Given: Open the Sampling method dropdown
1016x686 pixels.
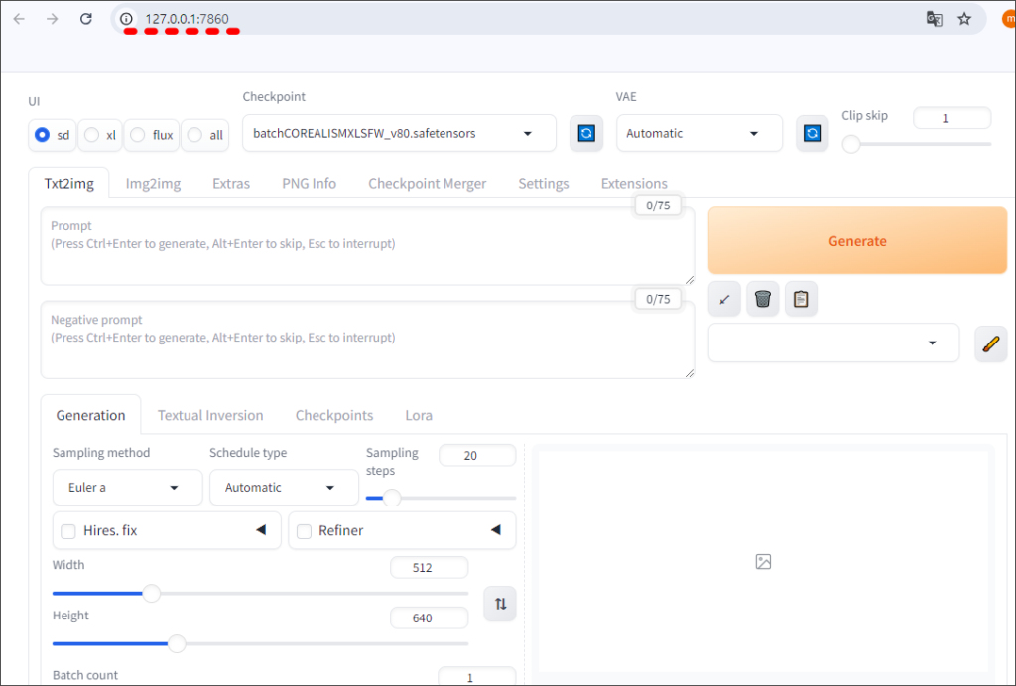Looking at the screenshot, I should (x=115, y=488).
